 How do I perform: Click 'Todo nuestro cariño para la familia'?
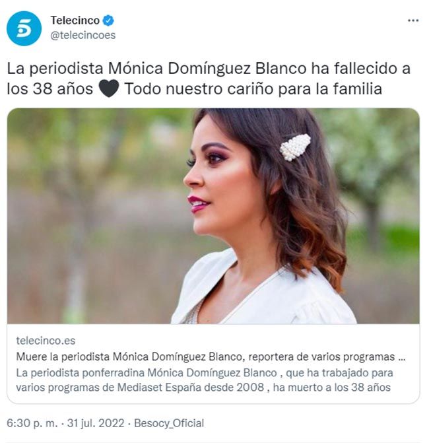coord(253,88)
